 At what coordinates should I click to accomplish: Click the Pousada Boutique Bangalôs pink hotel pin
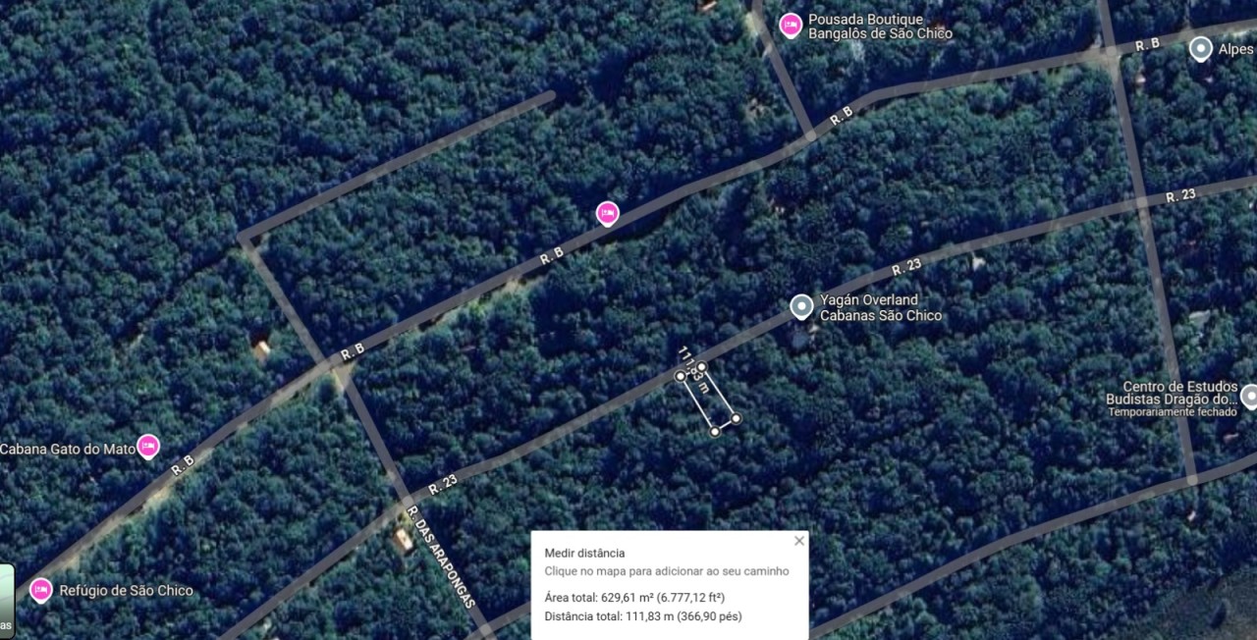[791, 25]
